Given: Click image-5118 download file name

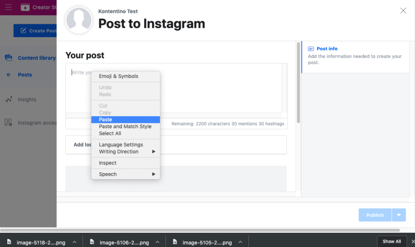Looking at the screenshot, I should (41, 242).
